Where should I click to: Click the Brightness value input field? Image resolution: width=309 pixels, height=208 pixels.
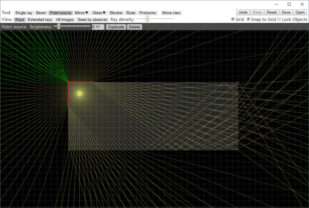(x=98, y=27)
